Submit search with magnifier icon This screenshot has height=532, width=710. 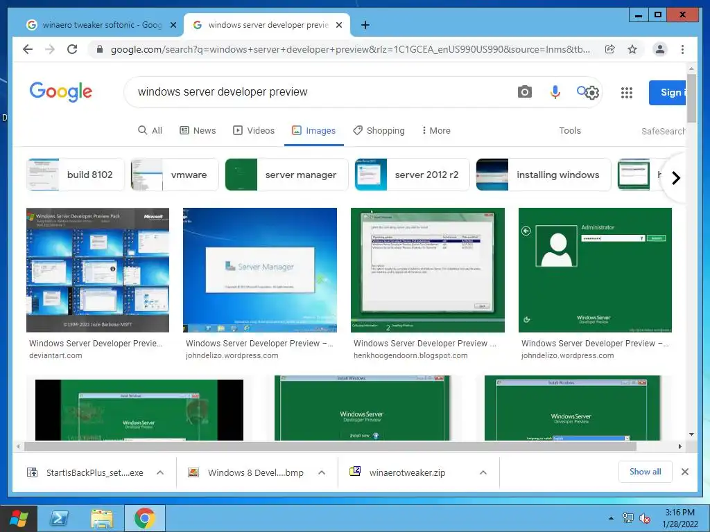(582, 91)
